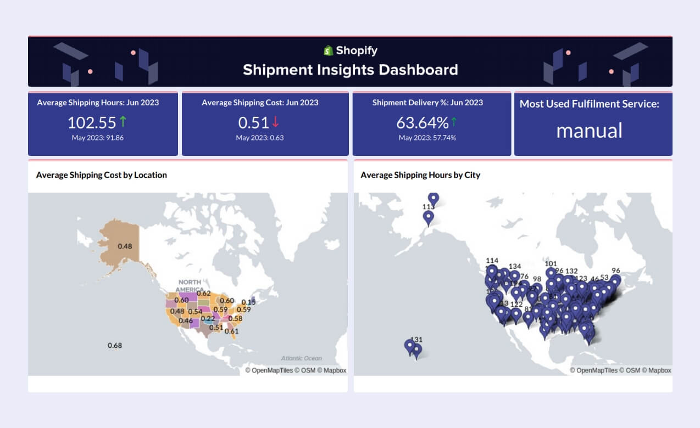700x428 pixels.
Task: Click the 0.62 value on the cost map
Action: (203, 293)
